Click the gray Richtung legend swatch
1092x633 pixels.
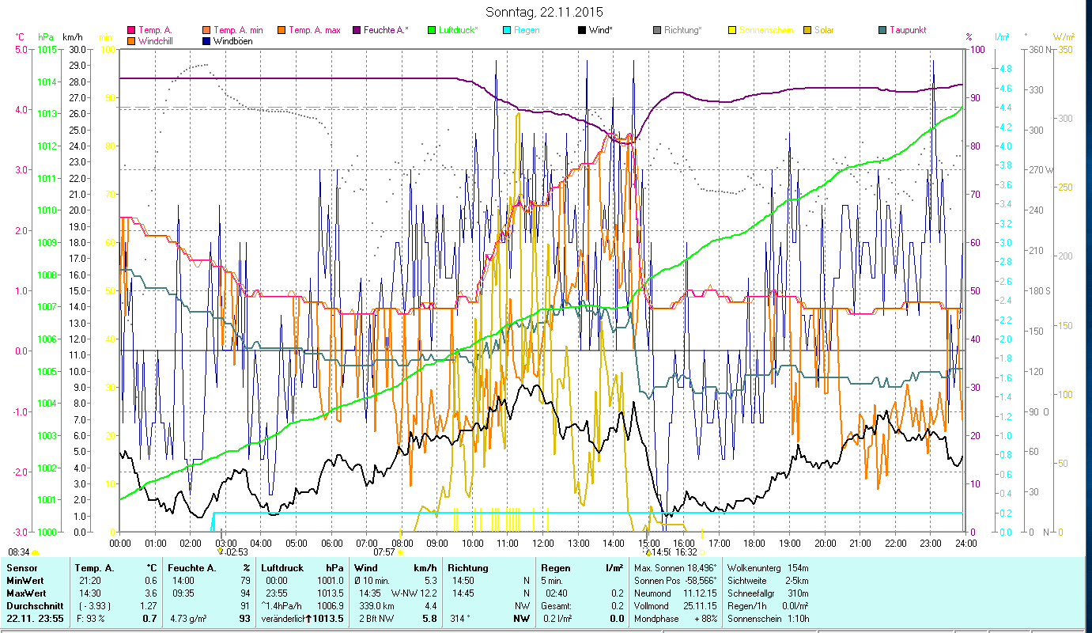coord(657,31)
